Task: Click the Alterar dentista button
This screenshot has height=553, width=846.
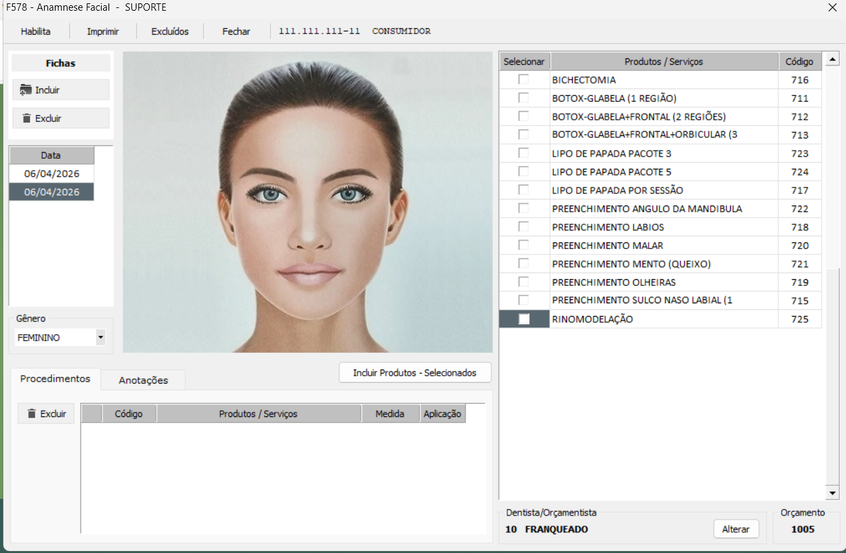Action: (x=736, y=529)
